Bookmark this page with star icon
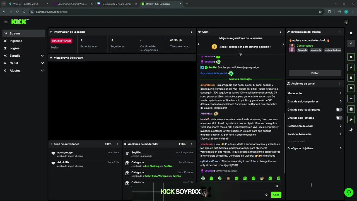 point(320,12)
